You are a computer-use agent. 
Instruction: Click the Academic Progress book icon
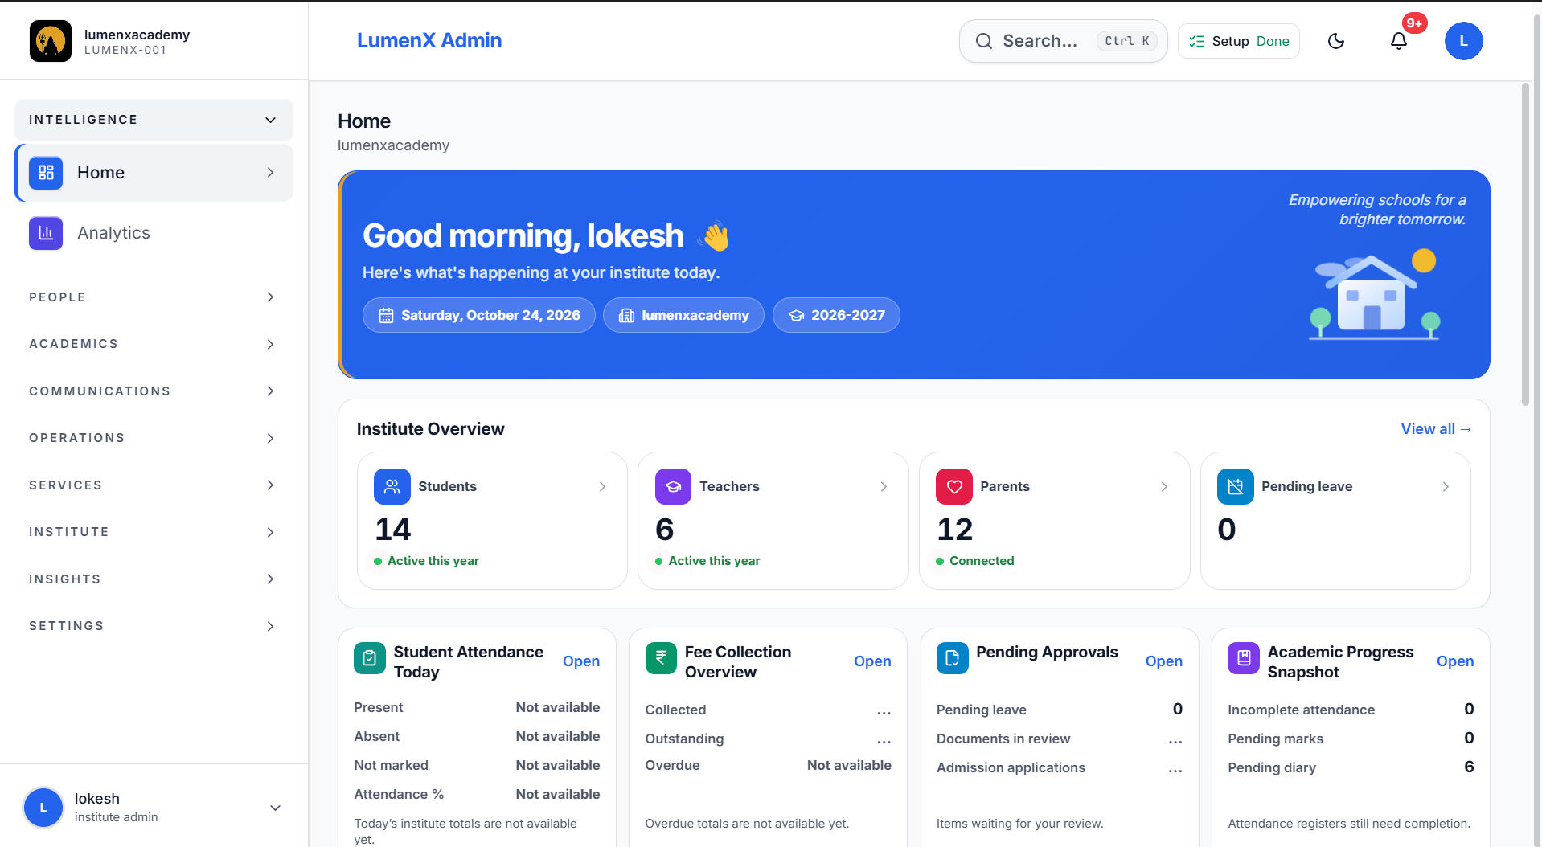click(1244, 658)
